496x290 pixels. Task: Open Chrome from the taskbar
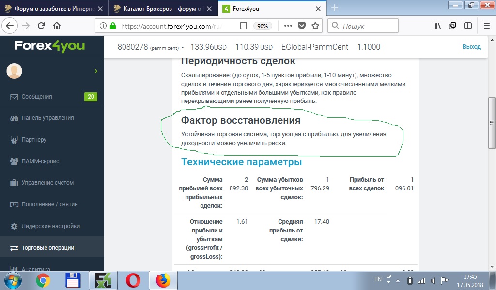tap(43, 280)
